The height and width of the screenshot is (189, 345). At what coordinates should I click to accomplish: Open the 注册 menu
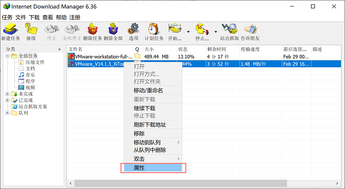(75, 17)
